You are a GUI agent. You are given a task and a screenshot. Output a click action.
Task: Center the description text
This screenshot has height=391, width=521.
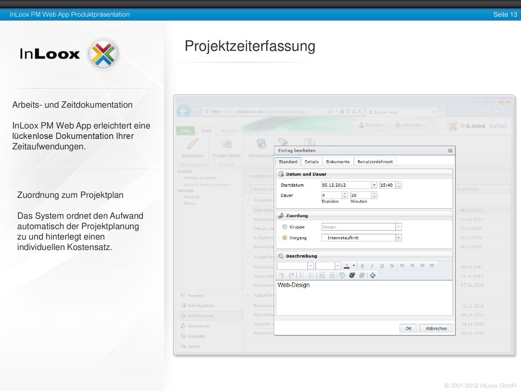[x=412, y=266]
